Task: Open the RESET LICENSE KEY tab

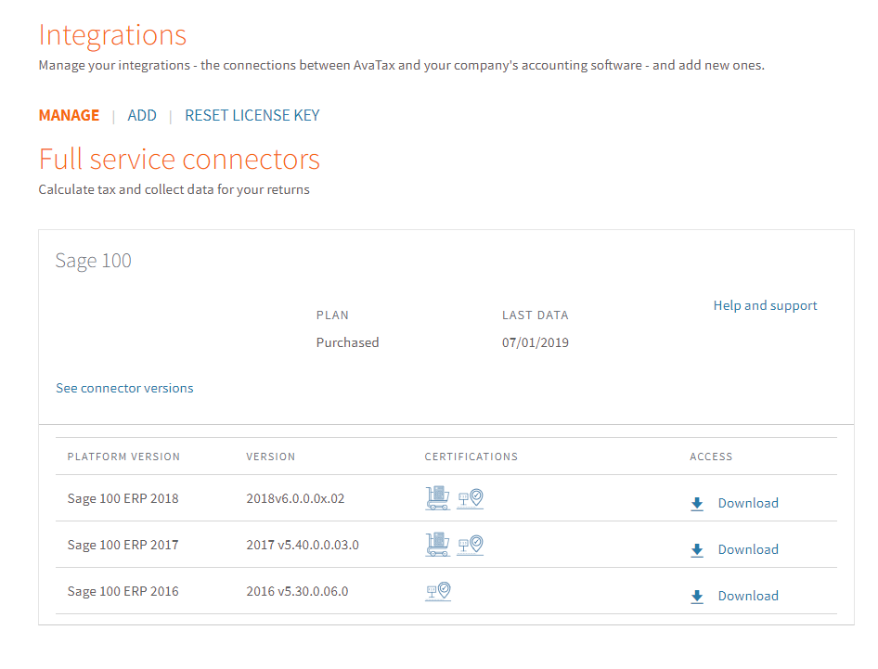Action: 252,115
